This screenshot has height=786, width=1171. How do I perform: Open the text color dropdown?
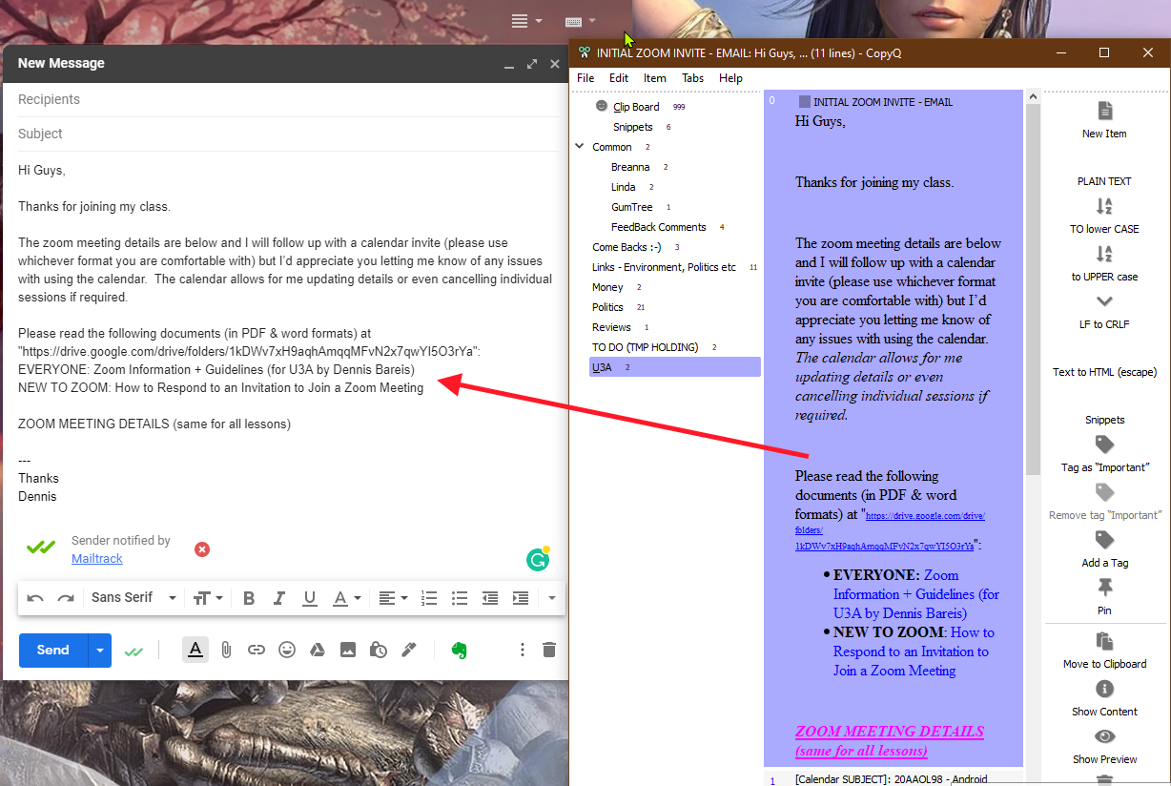346,598
